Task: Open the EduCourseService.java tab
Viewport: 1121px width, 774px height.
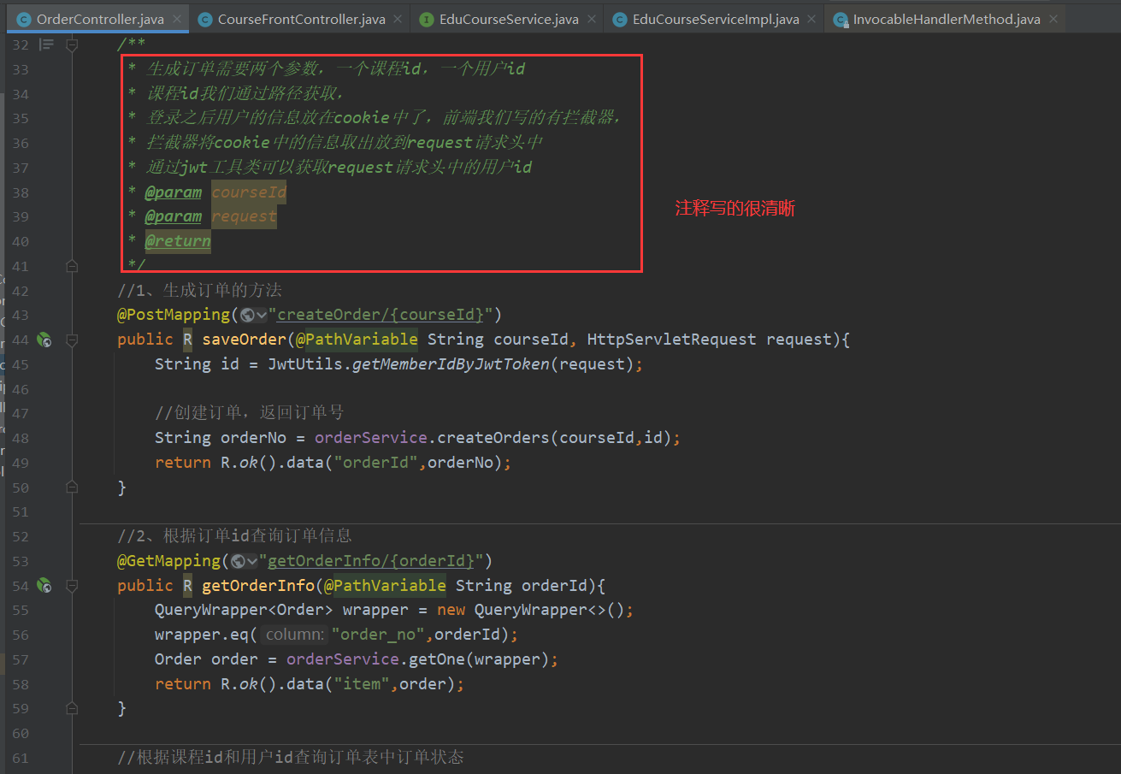Action: coord(508,19)
